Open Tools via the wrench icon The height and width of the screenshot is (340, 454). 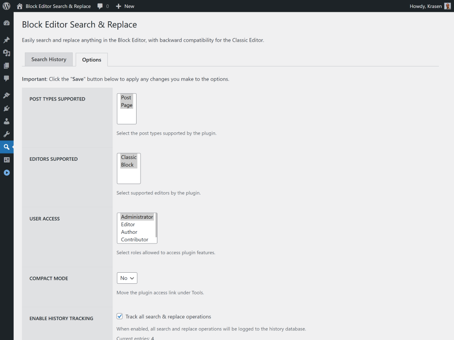click(x=7, y=134)
